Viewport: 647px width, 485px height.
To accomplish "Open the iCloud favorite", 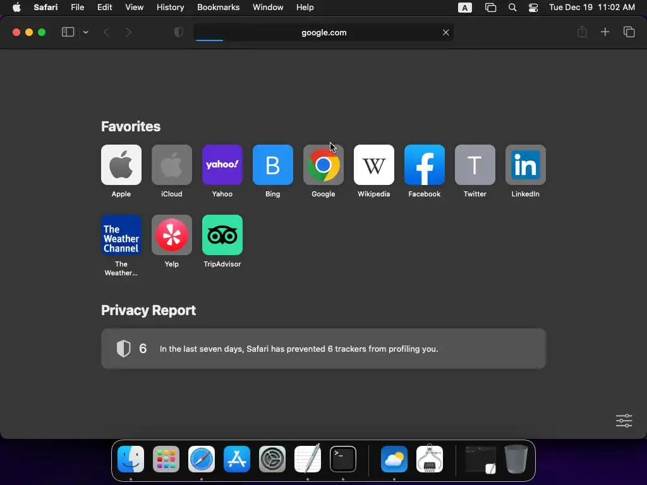I will 172,165.
